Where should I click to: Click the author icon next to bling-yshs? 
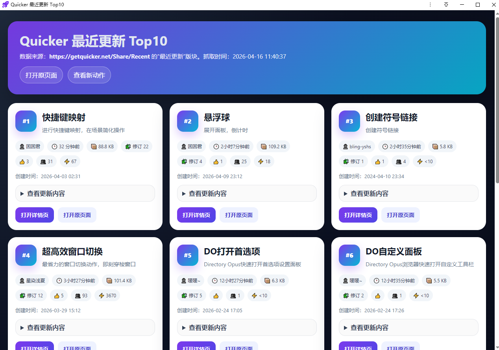(x=345, y=147)
